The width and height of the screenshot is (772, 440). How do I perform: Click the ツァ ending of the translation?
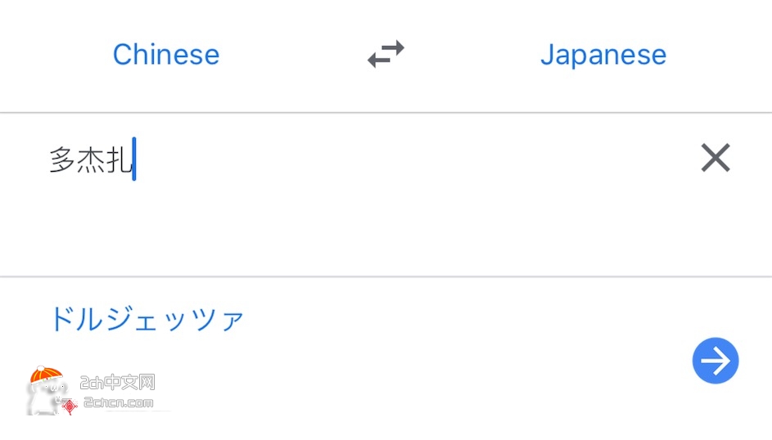pyautogui.click(x=218, y=320)
